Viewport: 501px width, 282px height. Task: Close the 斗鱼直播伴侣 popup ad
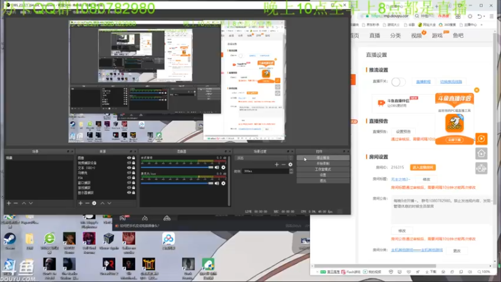pyautogui.click(x=477, y=90)
